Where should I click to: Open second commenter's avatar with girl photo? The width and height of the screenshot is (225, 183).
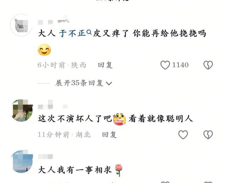22,110
